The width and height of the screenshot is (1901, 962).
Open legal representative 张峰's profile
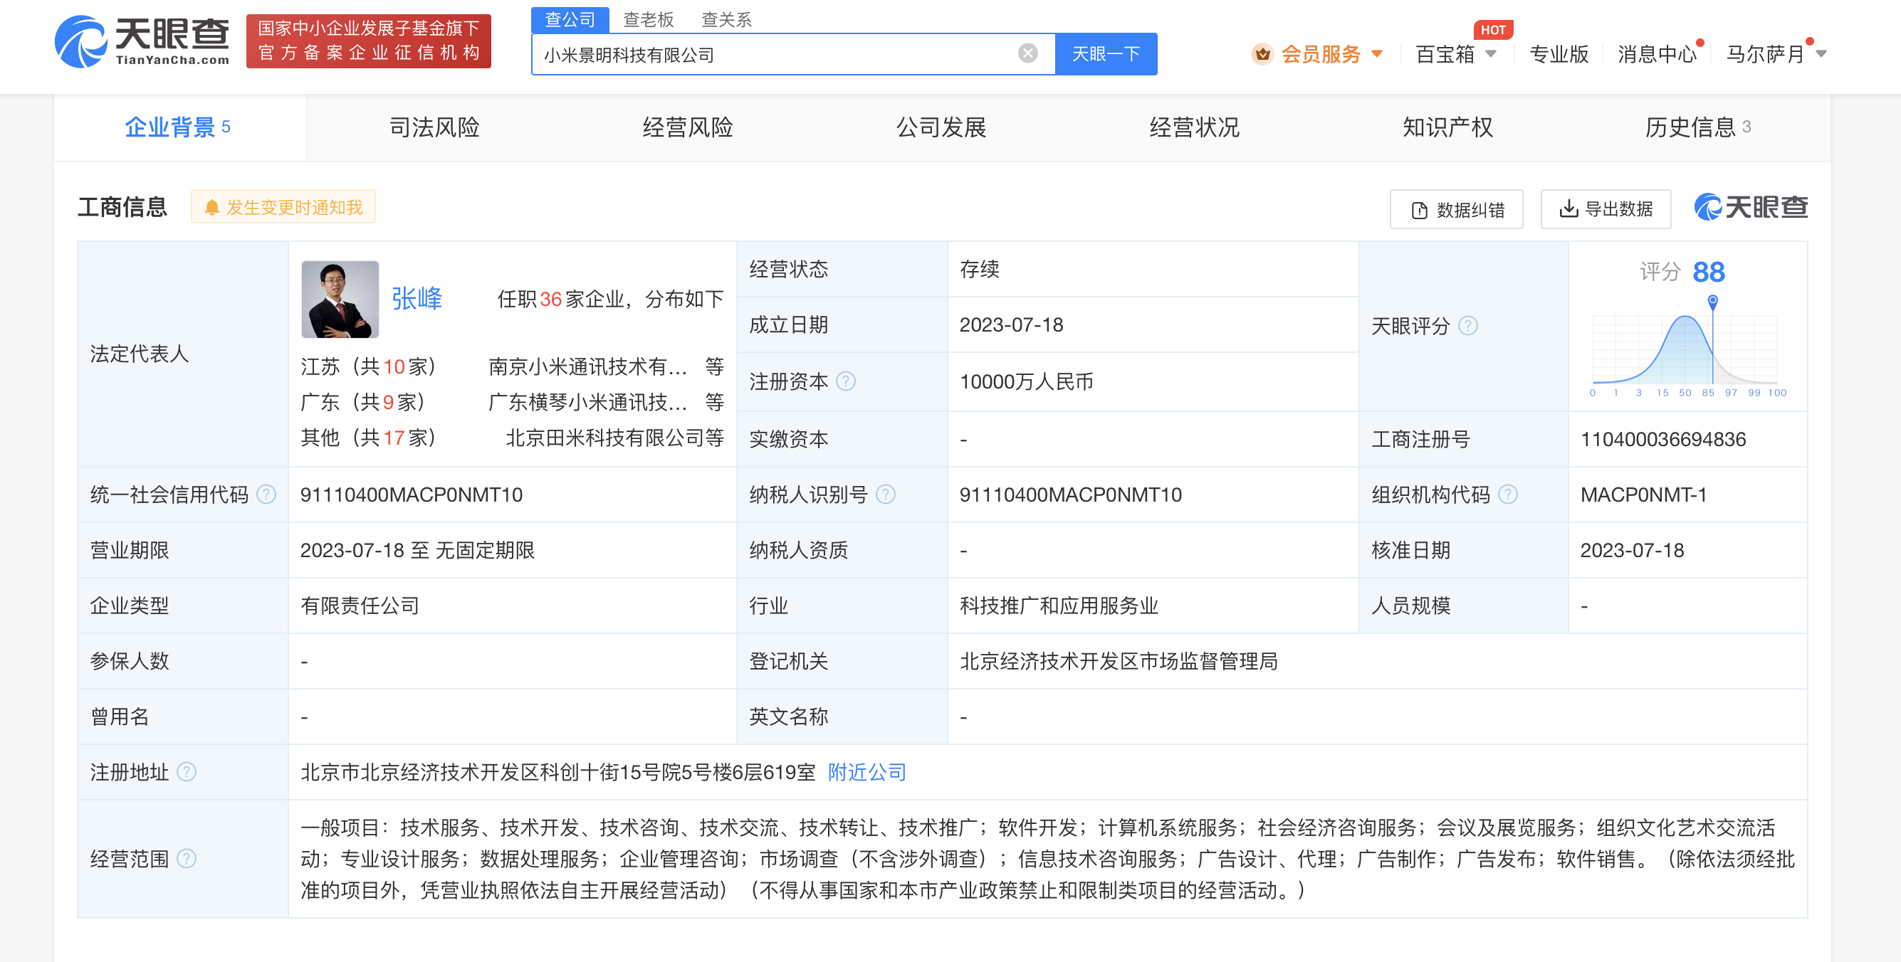coord(418,299)
